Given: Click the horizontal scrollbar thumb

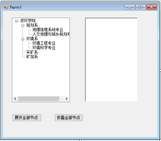Looking at the screenshot, I should 39,99.
